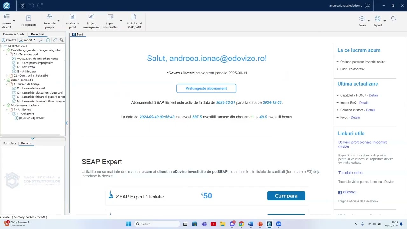Screen dimensions: 407x229
Task: Open Resursele proprii tool
Action: point(50,21)
